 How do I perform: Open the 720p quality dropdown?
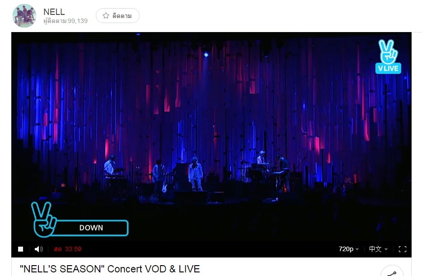[x=348, y=249]
